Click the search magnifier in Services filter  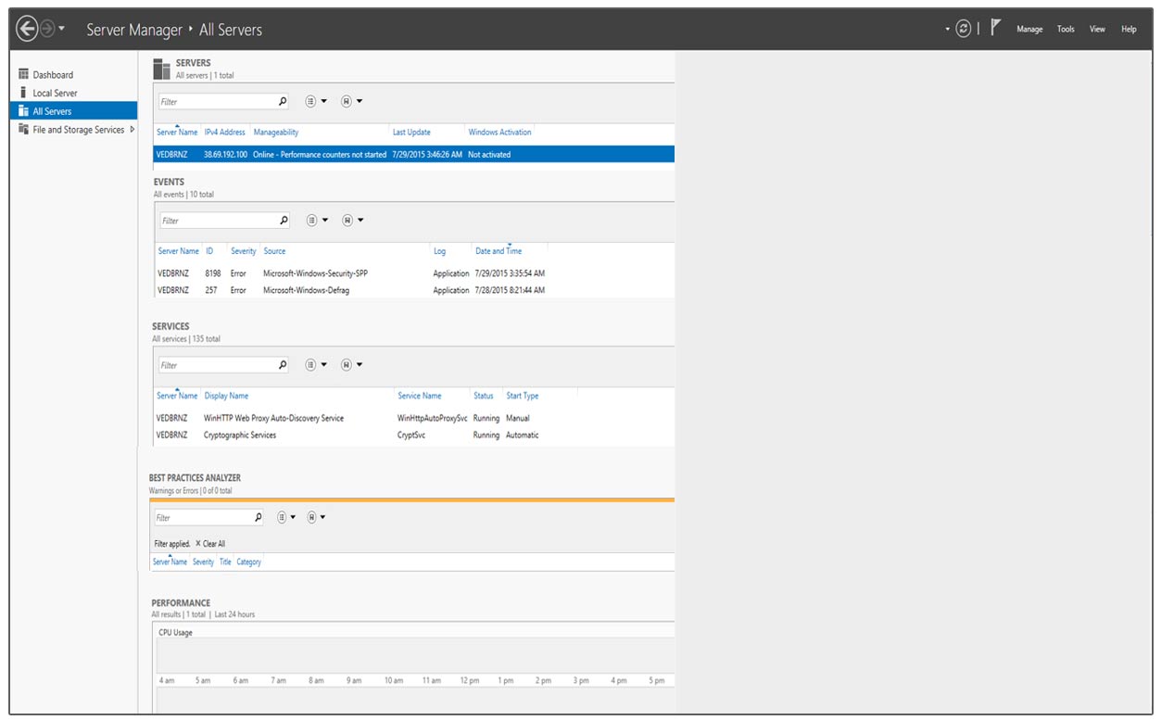point(284,365)
